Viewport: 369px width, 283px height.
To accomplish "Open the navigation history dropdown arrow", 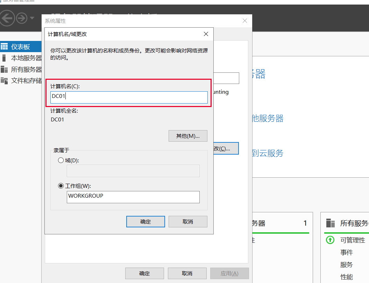I will click(x=32, y=18).
